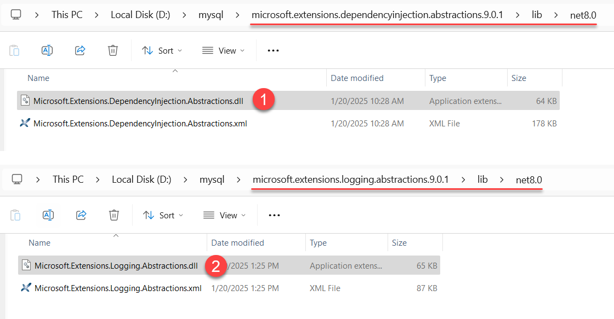This screenshot has width=614, height=319.
Task: Open View dropdown in the Logging folder window
Action: (x=224, y=215)
